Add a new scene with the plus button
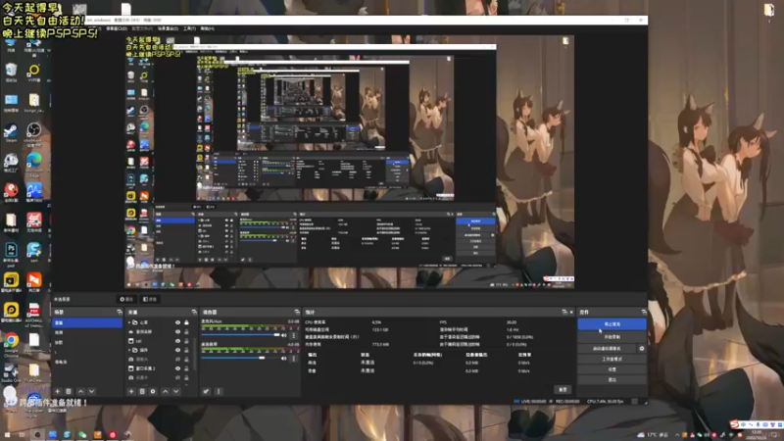The height and width of the screenshot is (441, 784). (58, 391)
